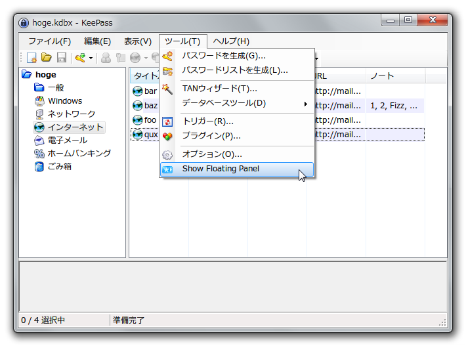This screenshot has width=466, height=346.
Task: Select the bar entry
Action: pyautogui.click(x=150, y=91)
